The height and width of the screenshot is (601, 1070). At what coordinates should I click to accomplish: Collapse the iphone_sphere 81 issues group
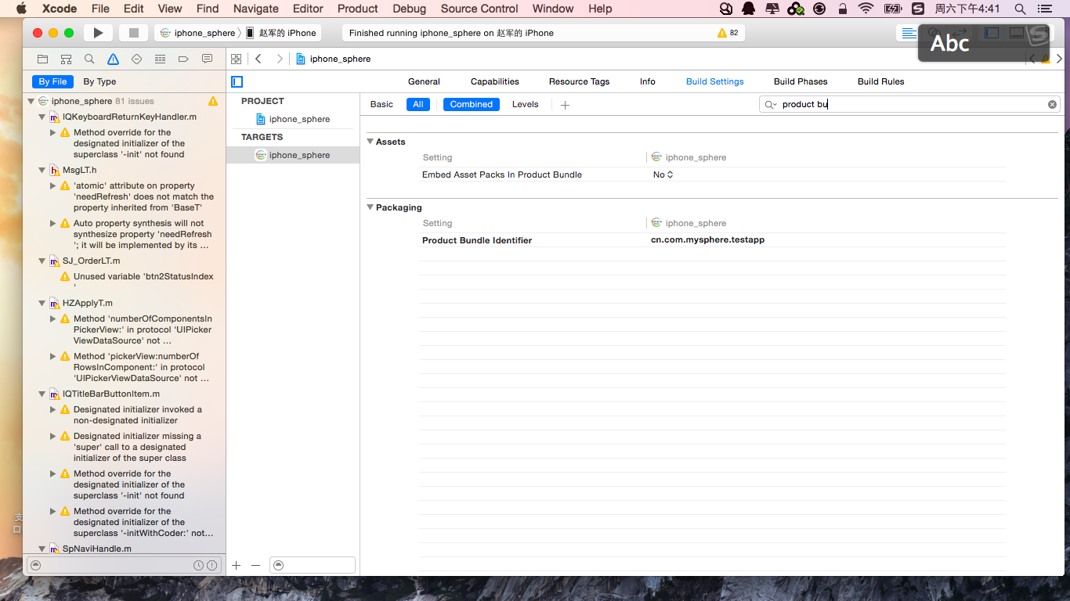(31, 101)
